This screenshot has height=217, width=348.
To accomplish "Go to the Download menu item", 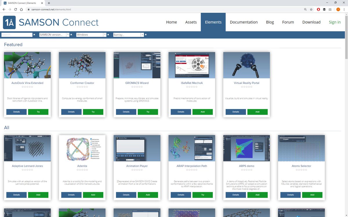I will tap(311, 22).
